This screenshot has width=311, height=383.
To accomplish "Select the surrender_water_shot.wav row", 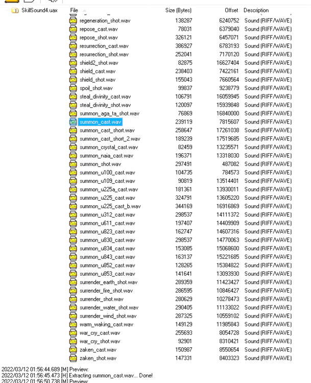I will [x=108, y=307].
